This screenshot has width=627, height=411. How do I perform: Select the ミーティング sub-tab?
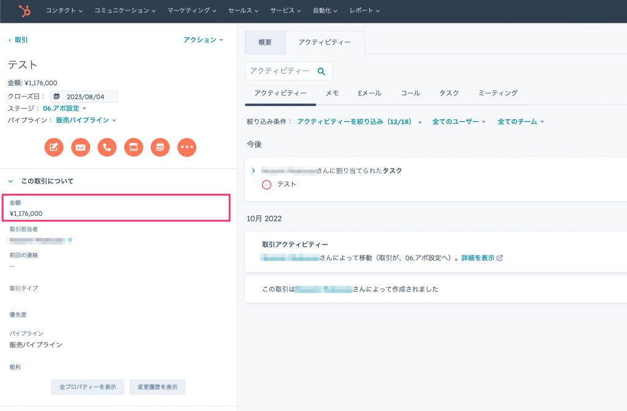pyautogui.click(x=498, y=93)
